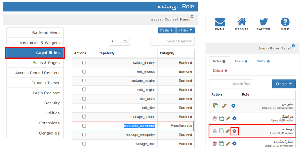Manage the contributor role via gear icon

pos(234,143)
